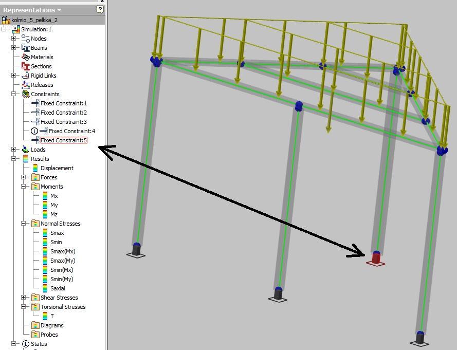The width and height of the screenshot is (457, 350).
Task: Show the Saxial stress result
Action: pyautogui.click(x=58, y=288)
